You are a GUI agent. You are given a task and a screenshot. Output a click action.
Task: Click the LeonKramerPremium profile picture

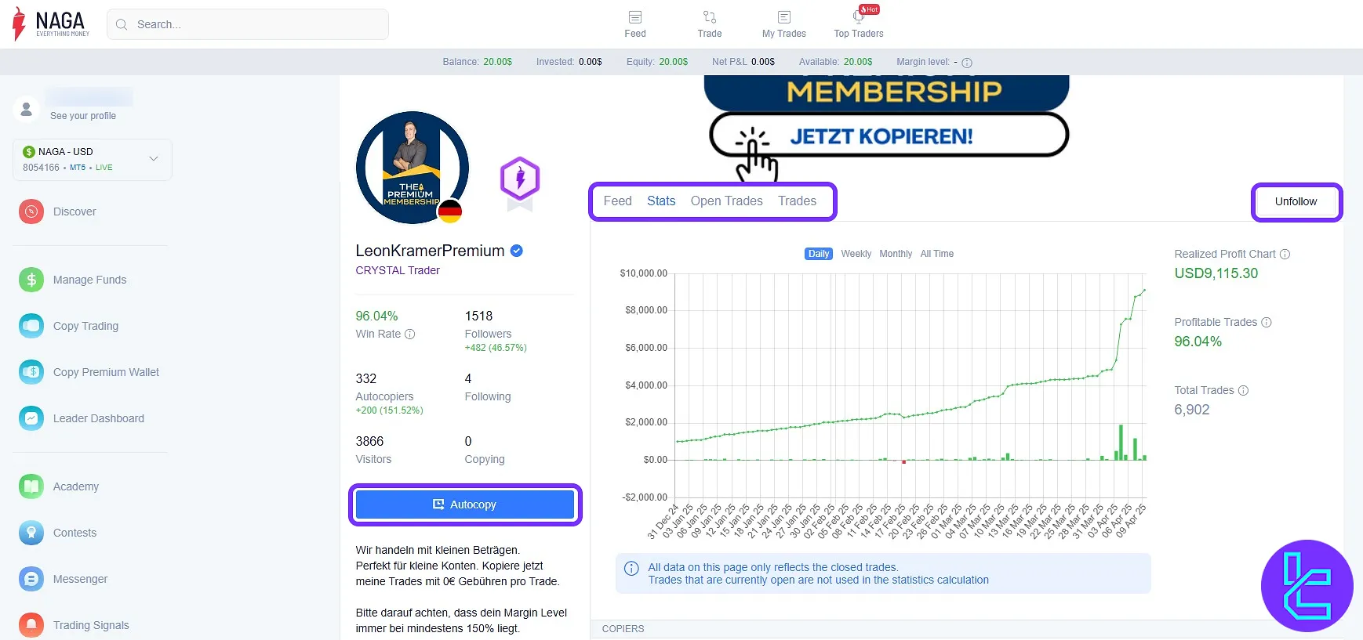(x=413, y=168)
